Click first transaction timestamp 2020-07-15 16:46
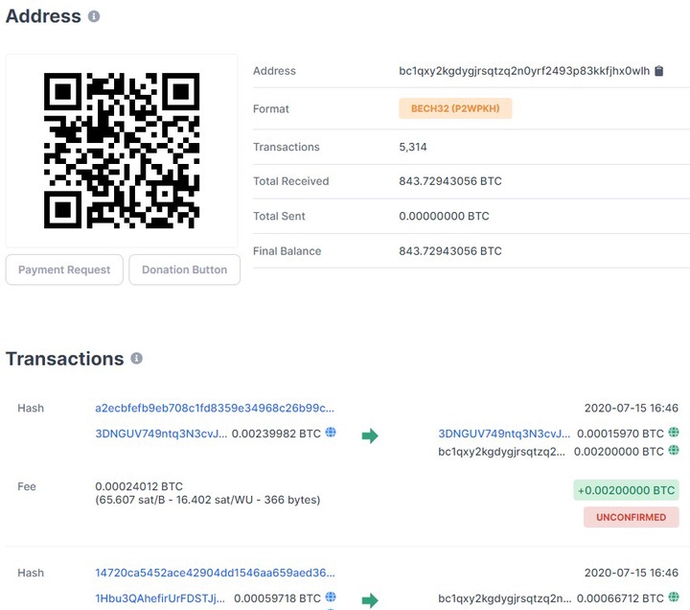 coord(631,409)
